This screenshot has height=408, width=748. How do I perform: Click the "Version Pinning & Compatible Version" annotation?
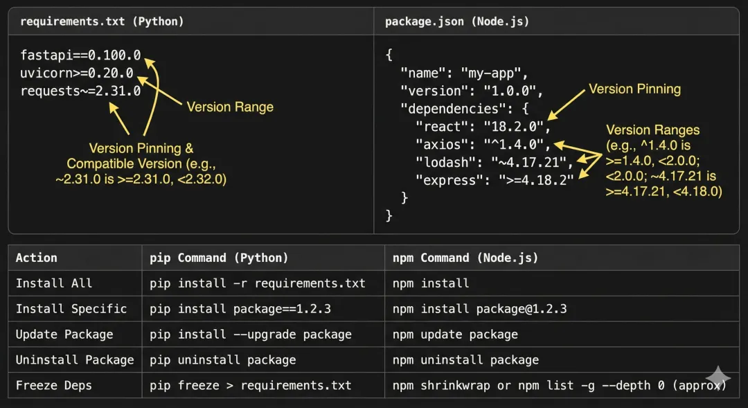click(141, 164)
